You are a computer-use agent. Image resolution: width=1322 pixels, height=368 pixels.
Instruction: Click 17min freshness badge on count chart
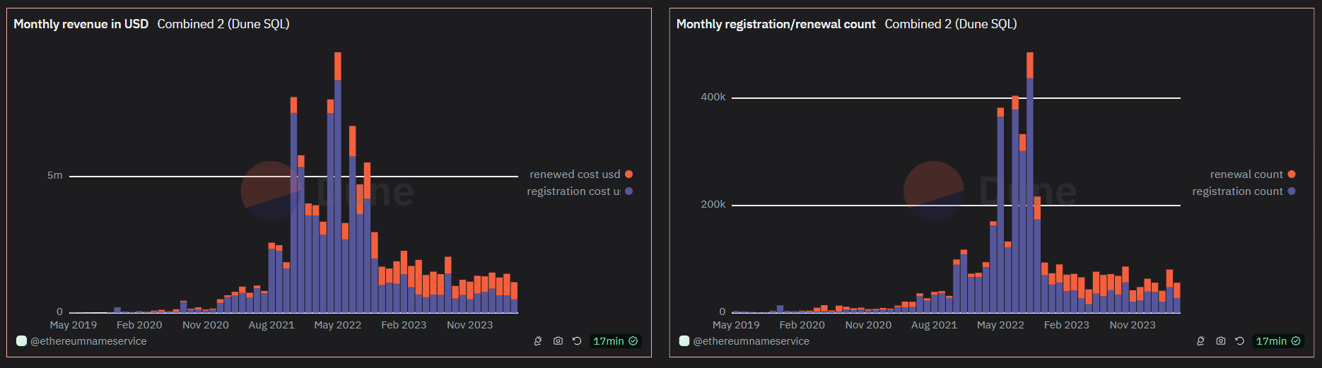coord(1277,341)
